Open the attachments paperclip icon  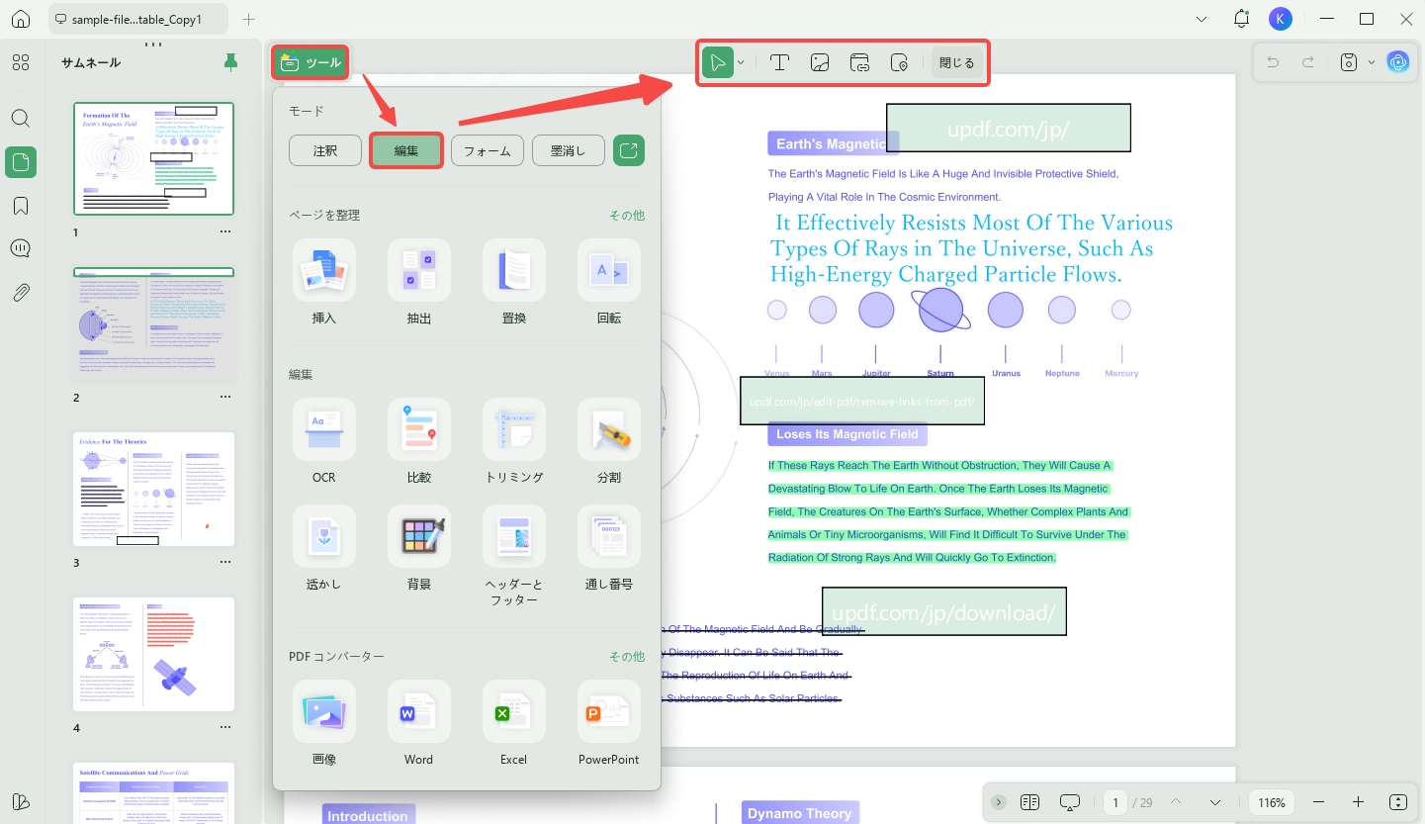(x=21, y=293)
